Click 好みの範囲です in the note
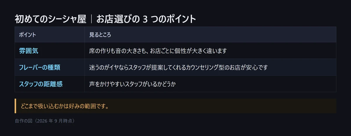 [89, 106]
